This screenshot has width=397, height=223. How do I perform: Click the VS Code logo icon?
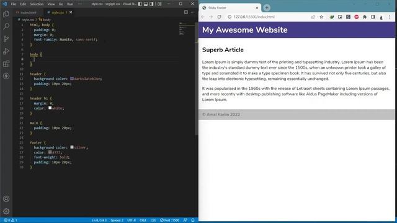coord(4,4)
